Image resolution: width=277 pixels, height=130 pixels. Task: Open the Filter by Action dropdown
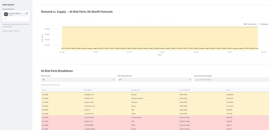click(78, 80)
